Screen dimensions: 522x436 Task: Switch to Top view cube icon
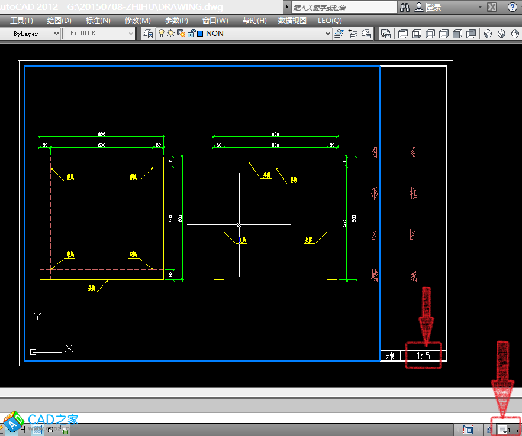pos(403,34)
